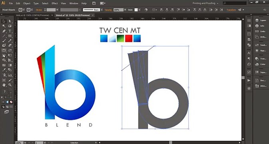Open the File menu
The image size is (269, 144).
click(11, 3)
